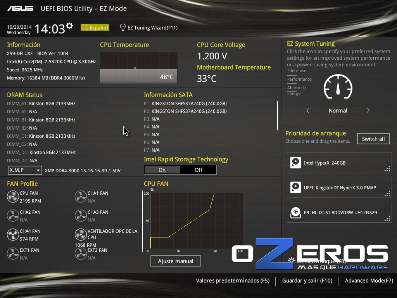Select the CHA3 FAN icon
This screenshot has width=397, height=298.
(x=81, y=216)
